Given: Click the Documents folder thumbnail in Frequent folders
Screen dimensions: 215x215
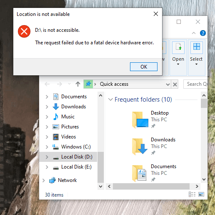Looking at the screenshot, I should [139, 173].
